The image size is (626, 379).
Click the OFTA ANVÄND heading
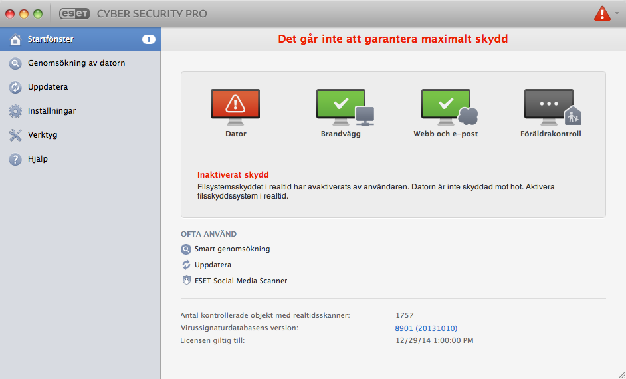tap(209, 234)
